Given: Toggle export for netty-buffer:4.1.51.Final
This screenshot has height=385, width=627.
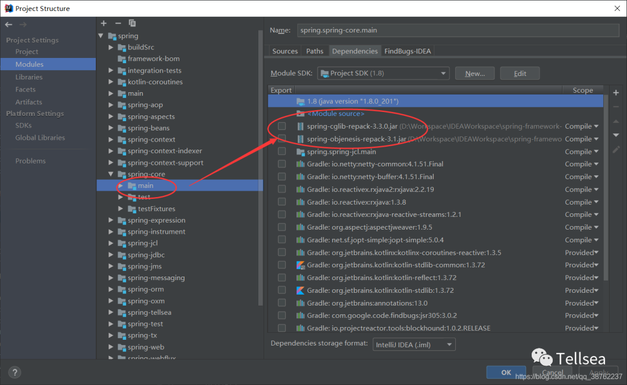Looking at the screenshot, I should pos(282,176).
